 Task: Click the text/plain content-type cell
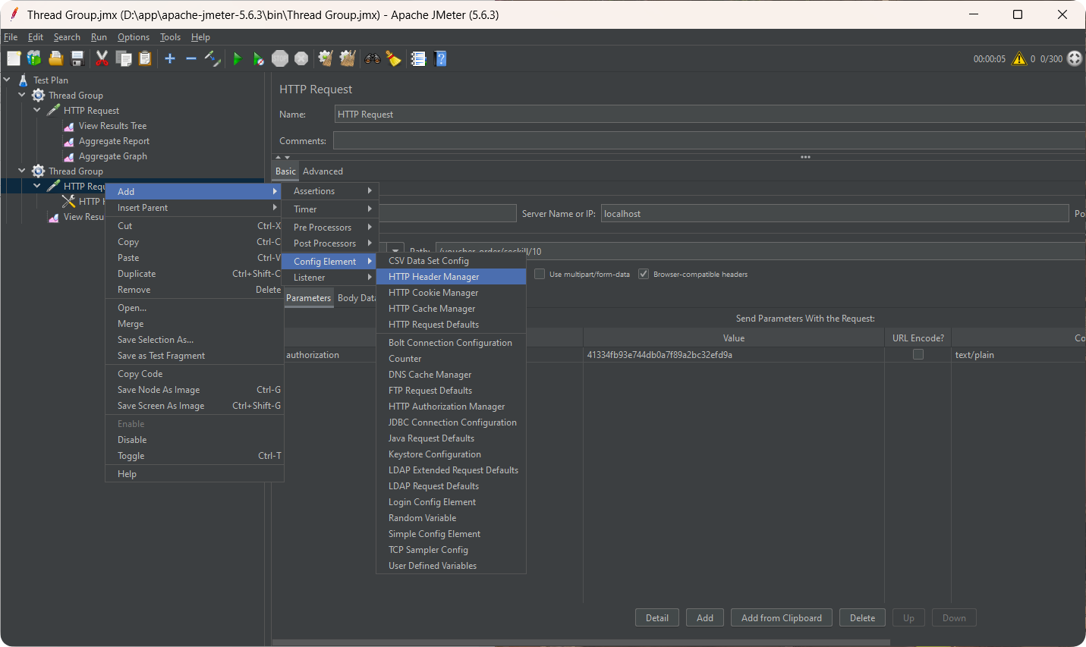tap(1018, 355)
